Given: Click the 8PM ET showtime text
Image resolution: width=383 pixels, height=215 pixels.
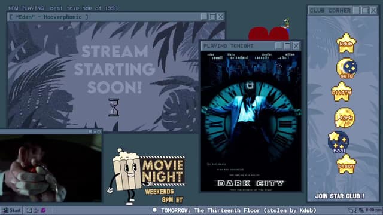Looking at the screenshot, I should click(172, 200).
